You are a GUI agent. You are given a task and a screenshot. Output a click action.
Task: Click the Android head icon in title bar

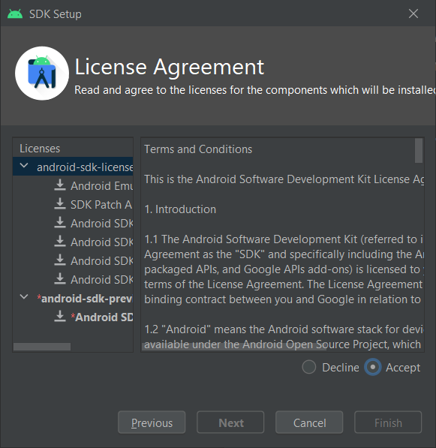[15, 14]
